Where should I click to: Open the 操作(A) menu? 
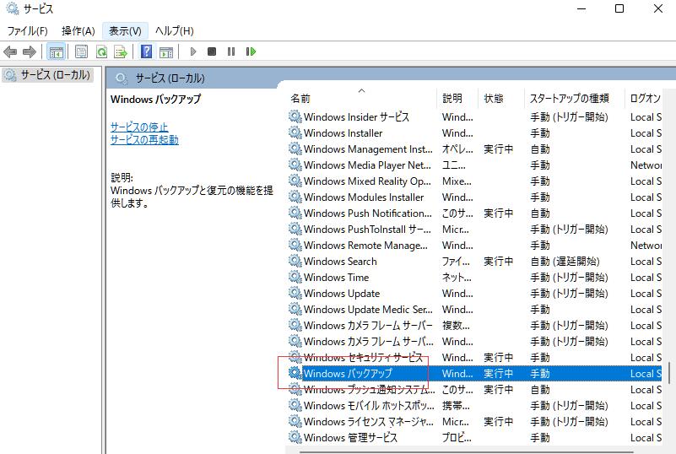pos(78,31)
